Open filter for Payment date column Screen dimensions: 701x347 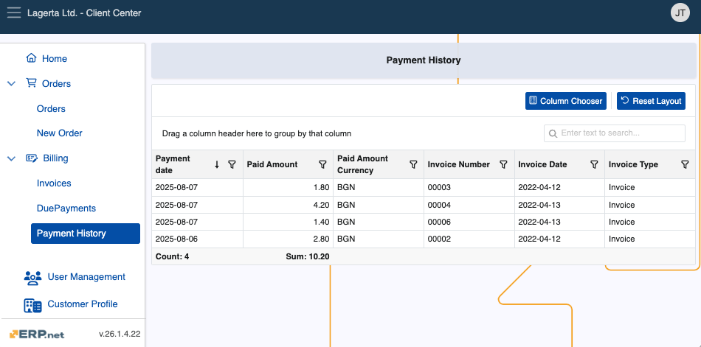point(232,164)
